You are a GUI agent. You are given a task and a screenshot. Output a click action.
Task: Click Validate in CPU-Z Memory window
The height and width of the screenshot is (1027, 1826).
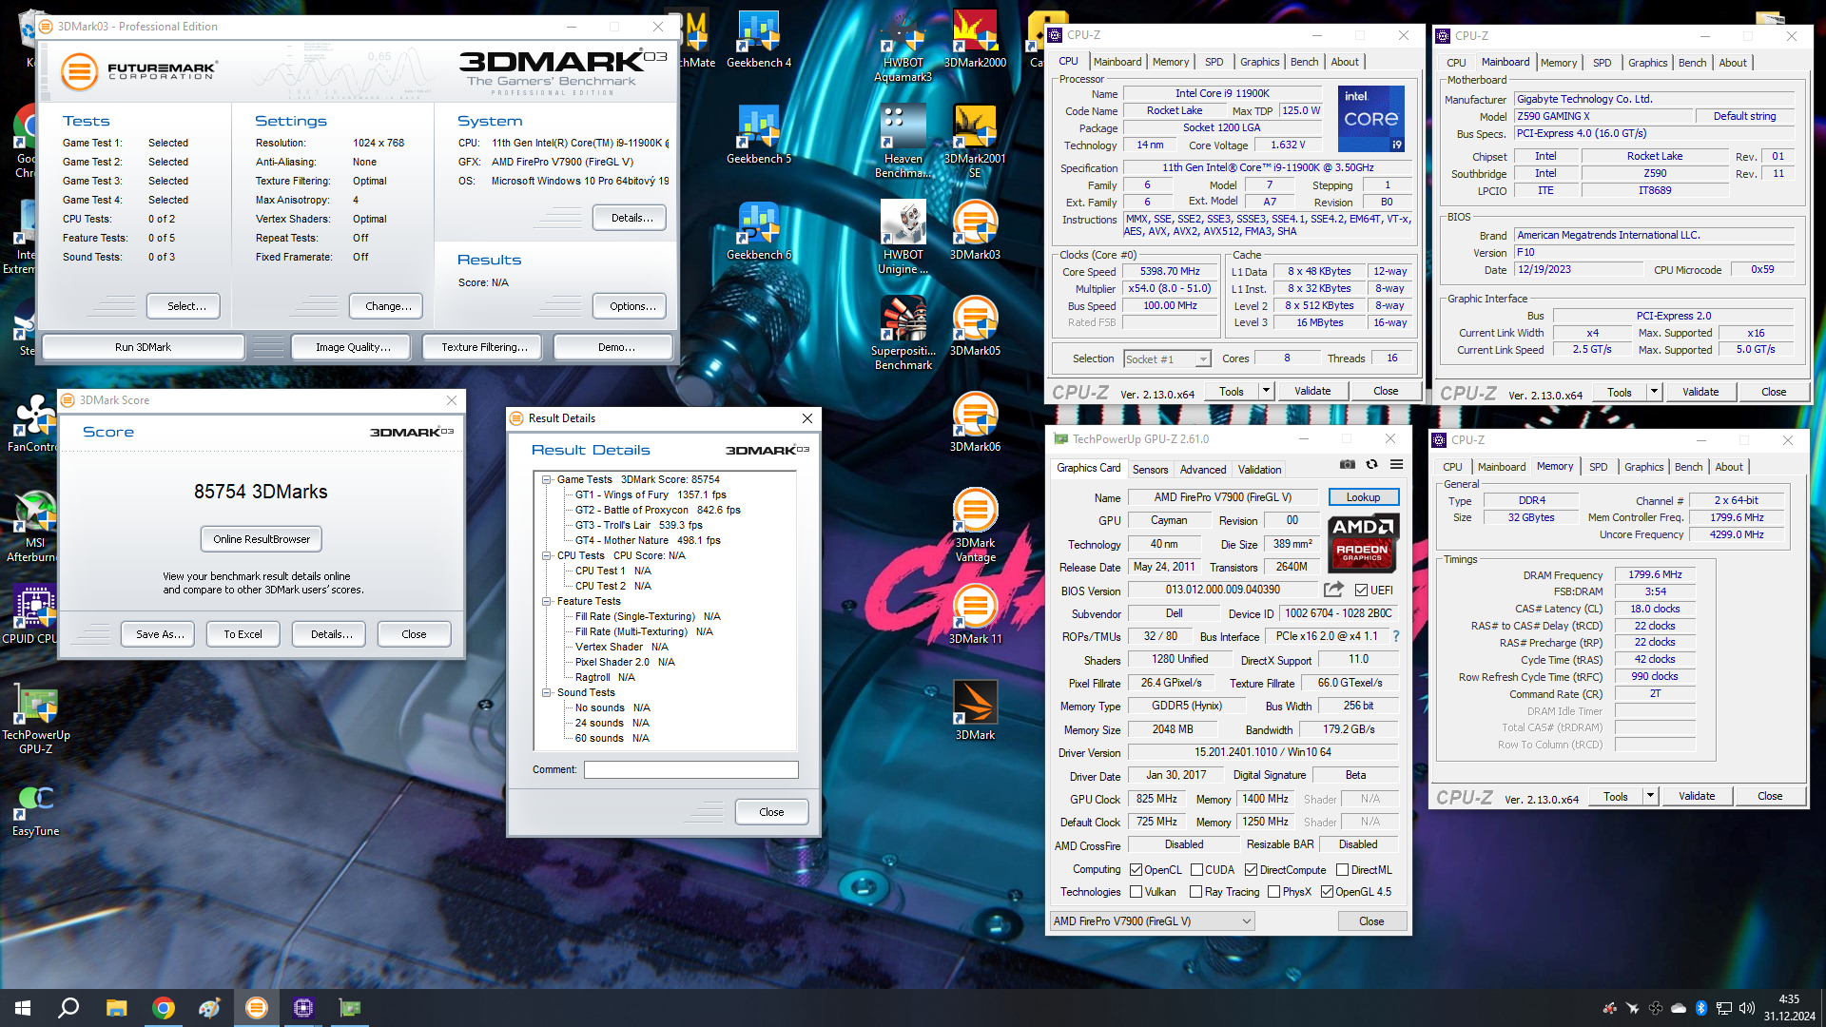click(x=1697, y=796)
